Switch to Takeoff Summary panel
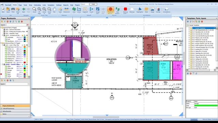 coord(15,109)
